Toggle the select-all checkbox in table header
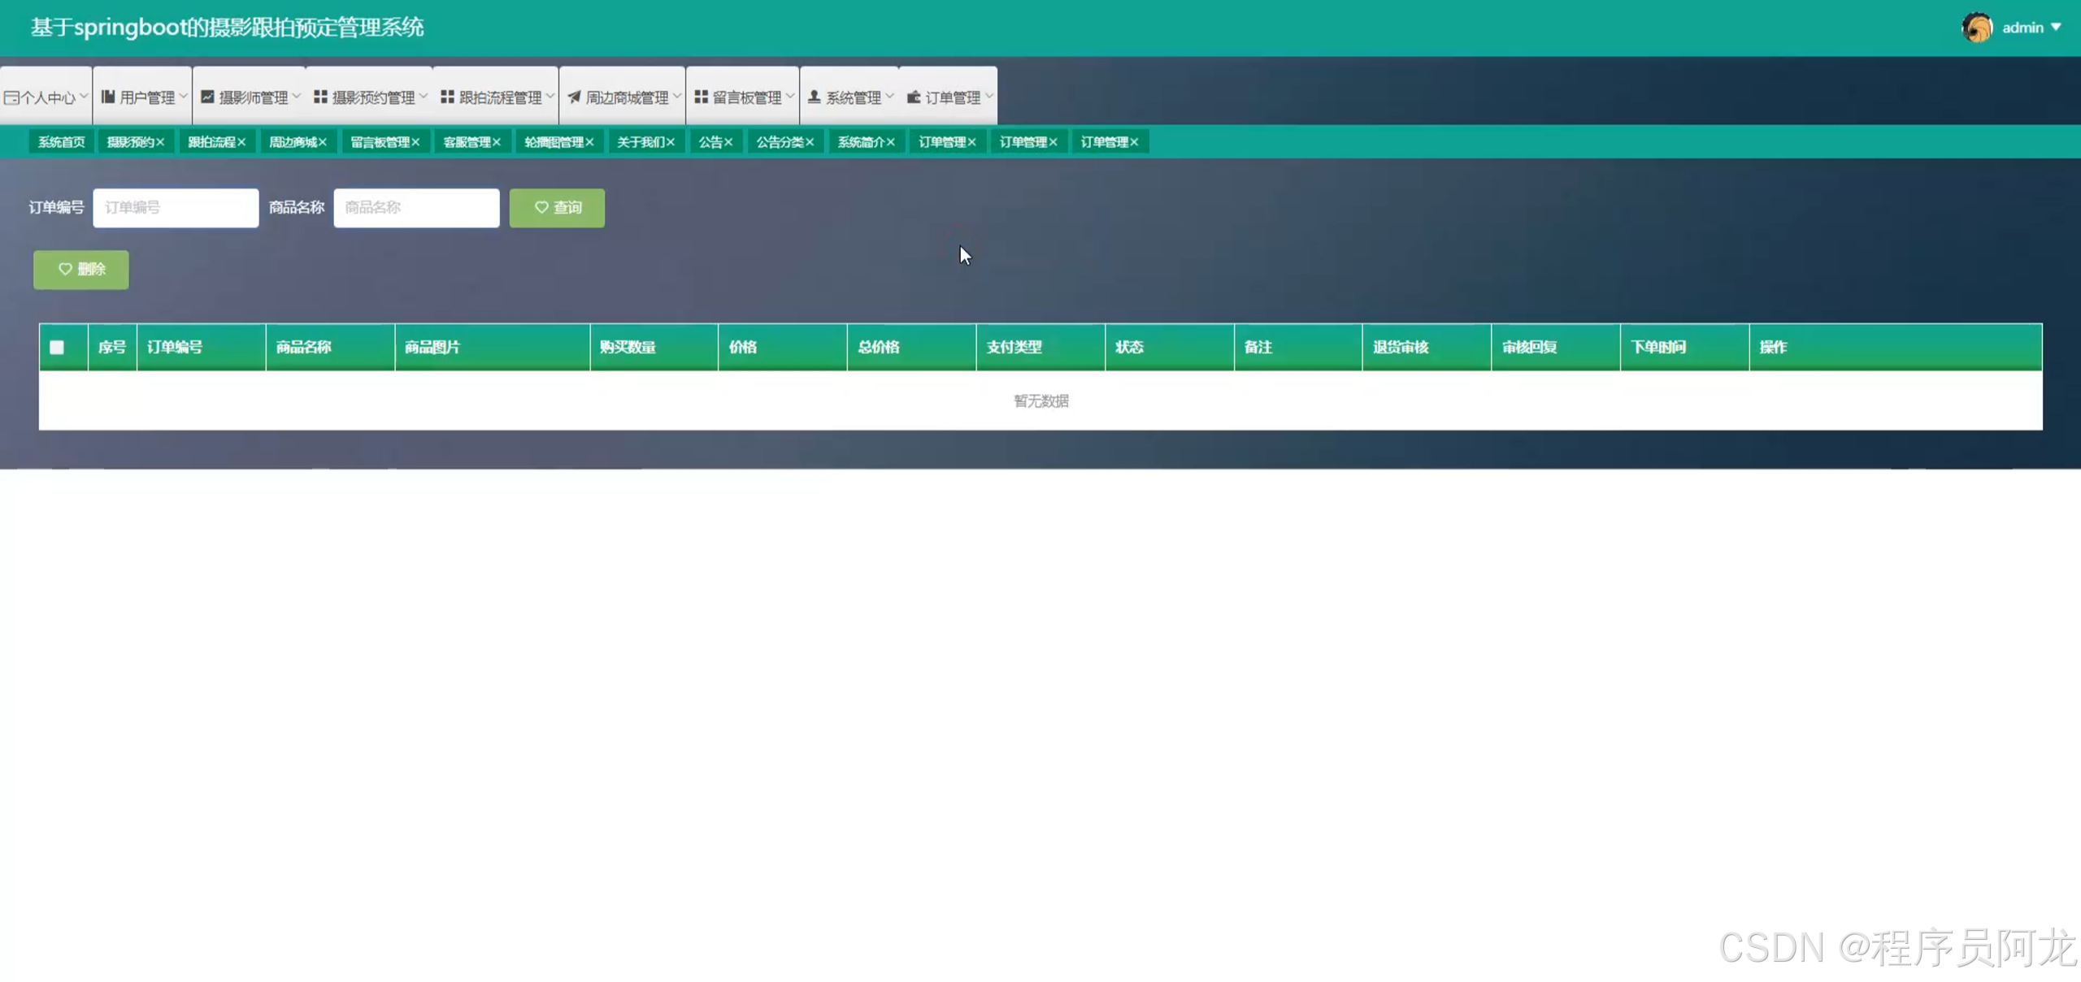The width and height of the screenshot is (2081, 982). pos(57,348)
